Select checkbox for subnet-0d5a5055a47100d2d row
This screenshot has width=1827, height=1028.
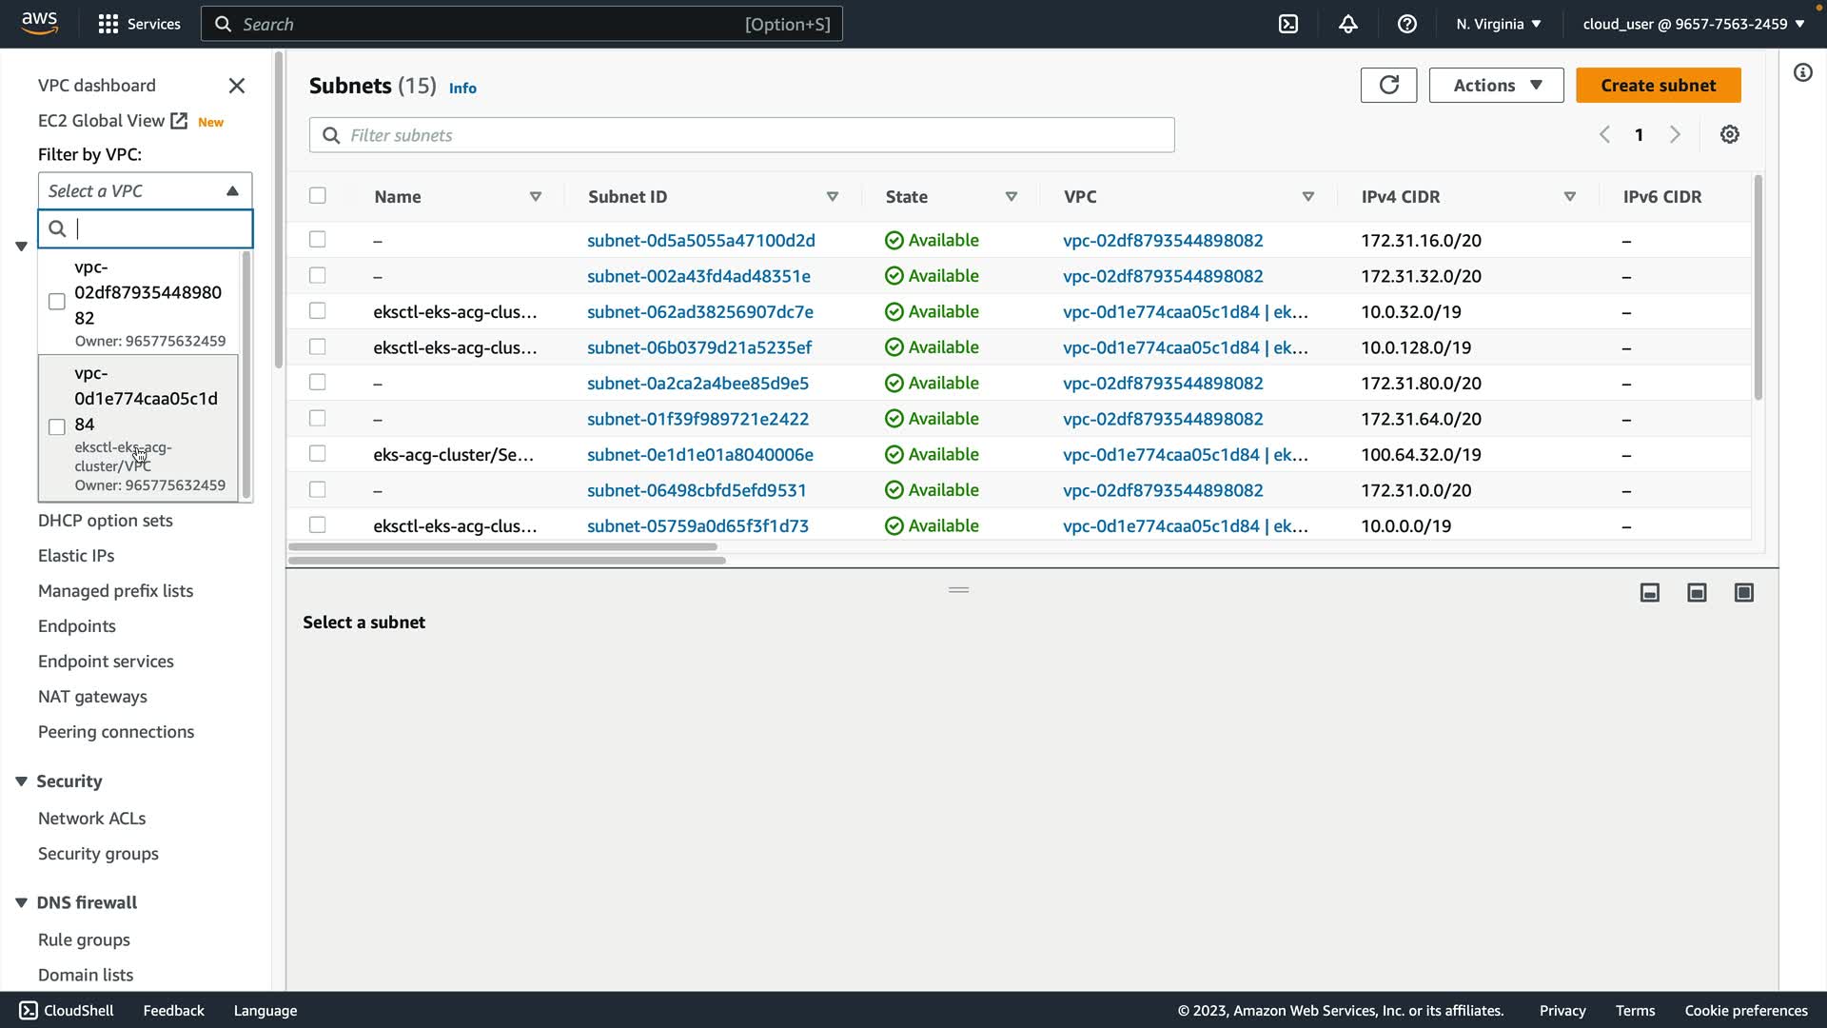(318, 240)
